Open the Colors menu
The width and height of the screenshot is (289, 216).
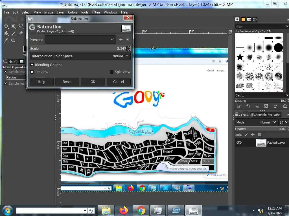tap(73, 12)
